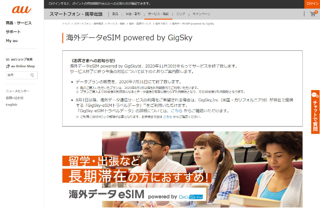The width and height of the screenshot is (320, 209).
Task: Click スマートフォン・携帯電話 breadcrumb
Action: click(88, 24)
